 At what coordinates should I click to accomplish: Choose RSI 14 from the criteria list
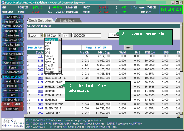[x=49, y=56]
